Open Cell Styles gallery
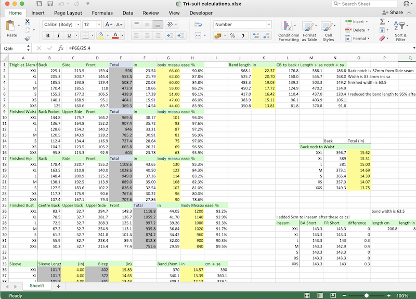 point(328,31)
